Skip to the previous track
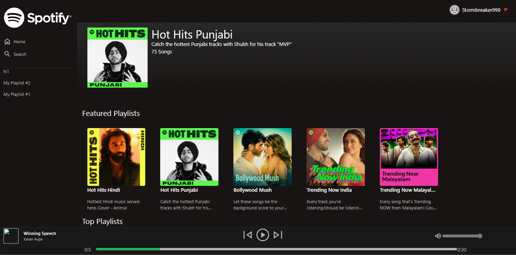This screenshot has width=516, height=255. tap(248, 235)
